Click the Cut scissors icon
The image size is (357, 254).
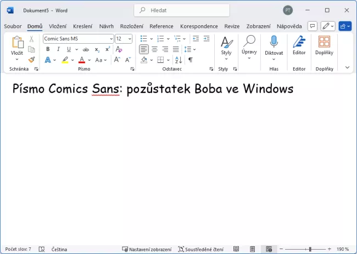(31, 39)
